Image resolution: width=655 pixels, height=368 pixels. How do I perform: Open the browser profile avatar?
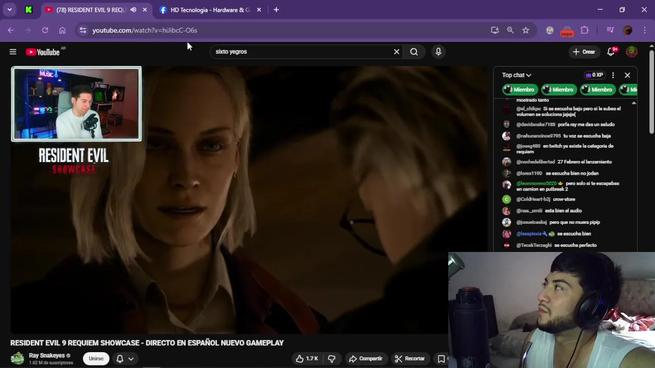(628, 30)
